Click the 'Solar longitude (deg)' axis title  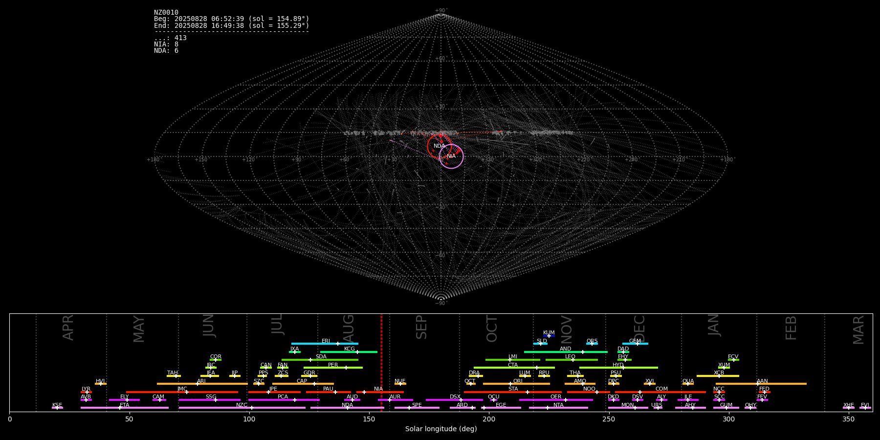pos(441,429)
